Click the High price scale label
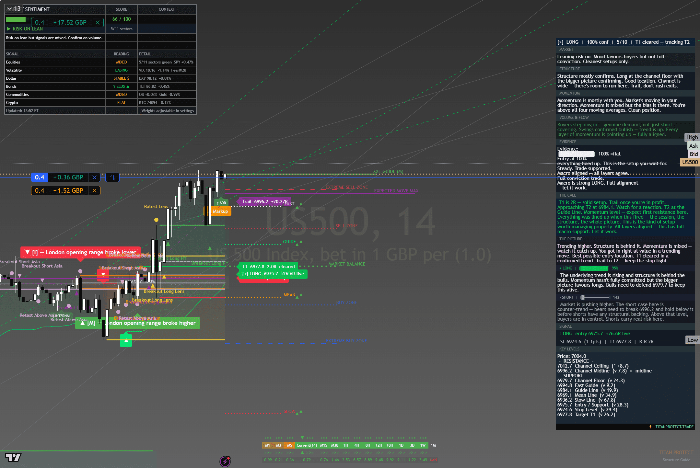 [692, 137]
